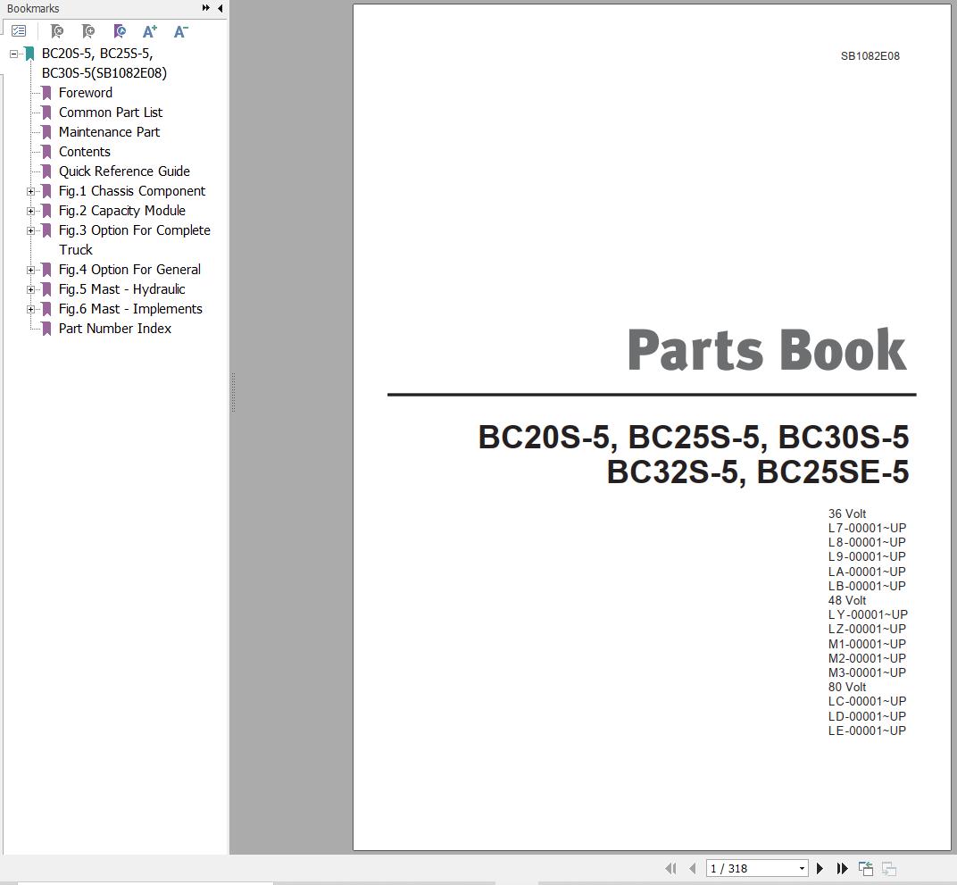
Task: Click the BC20S-5, BC25S-5, BC30S-5 title line
Action: pyautogui.click(x=694, y=438)
